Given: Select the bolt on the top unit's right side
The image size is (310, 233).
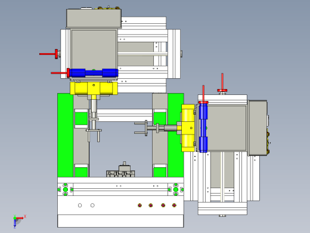Looking at the screenshot, I should coord(181,54).
